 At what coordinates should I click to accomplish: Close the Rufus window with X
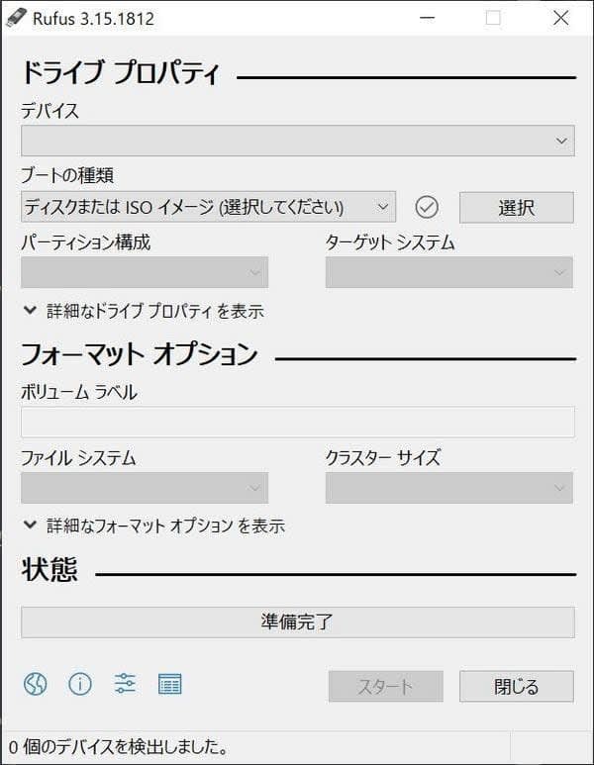560,19
